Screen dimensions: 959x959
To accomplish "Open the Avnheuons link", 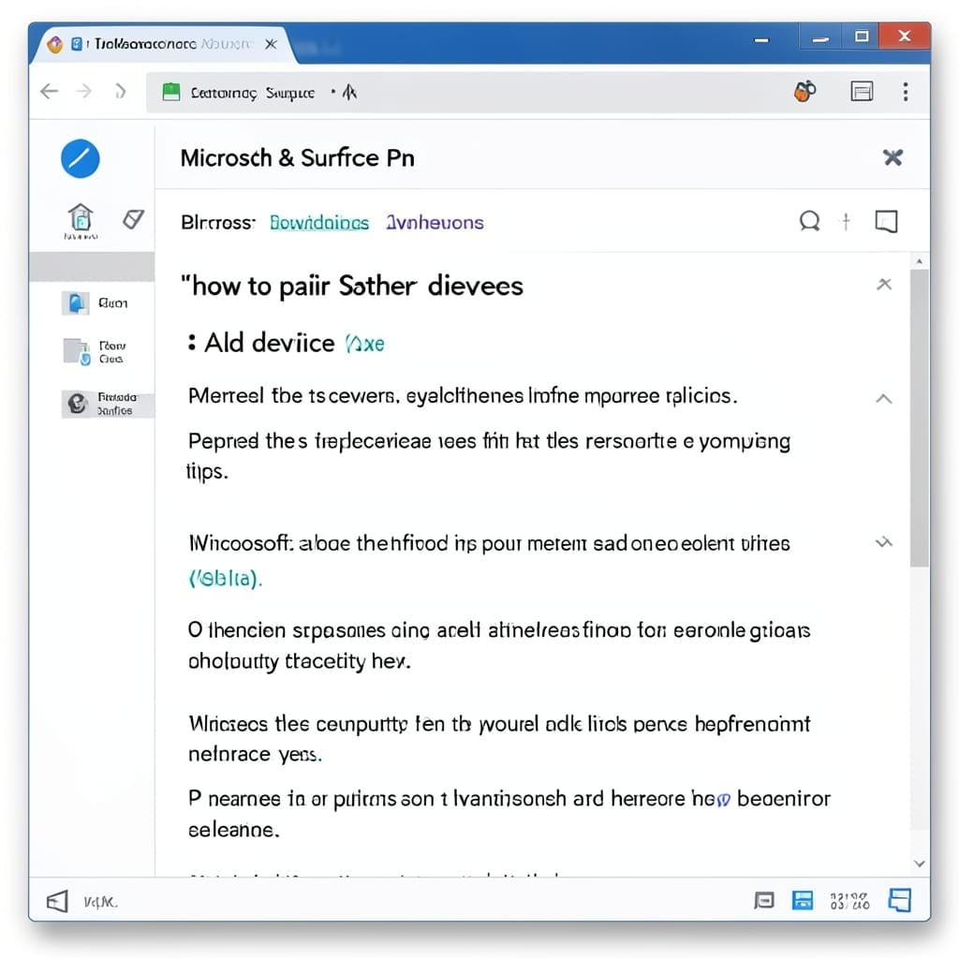I will point(435,223).
